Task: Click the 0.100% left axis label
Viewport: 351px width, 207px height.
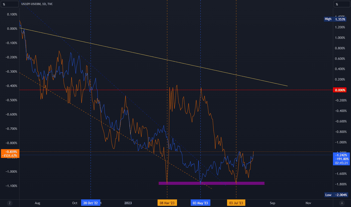Action: 12,14
